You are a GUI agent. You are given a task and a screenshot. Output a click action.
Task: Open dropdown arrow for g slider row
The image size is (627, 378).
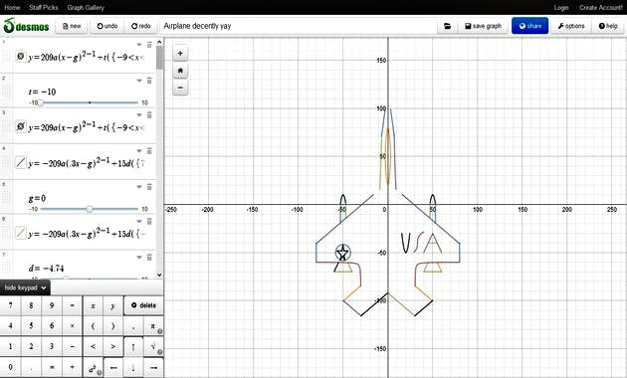pyautogui.click(x=139, y=187)
